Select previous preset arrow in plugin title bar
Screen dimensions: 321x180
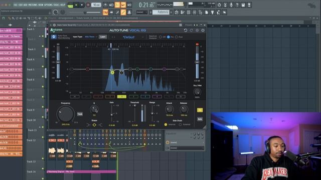(x=195, y=25)
